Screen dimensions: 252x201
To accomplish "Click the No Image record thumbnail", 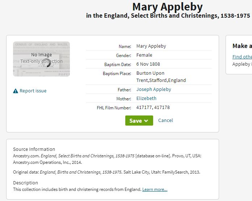I will click(42, 59).
